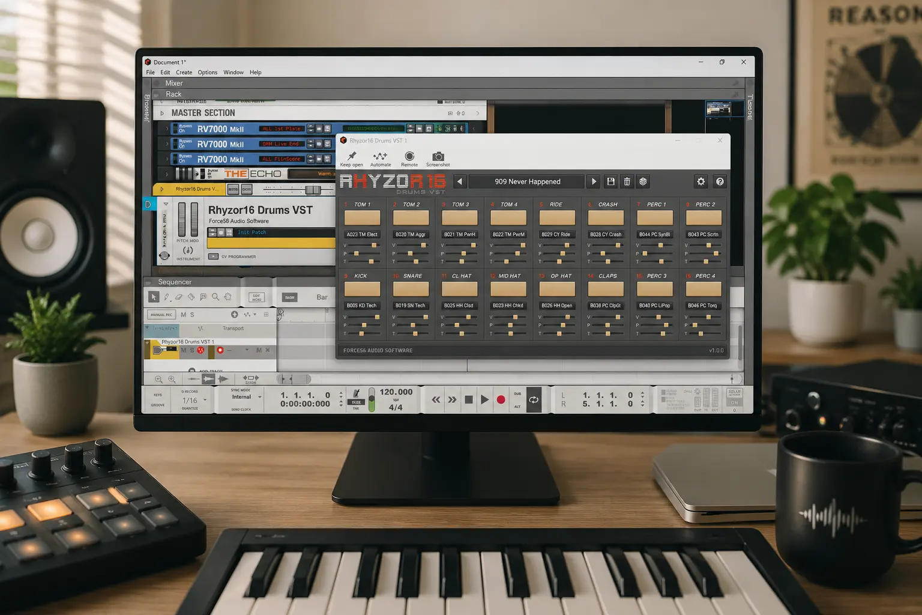Select the sequencer speech bubble mute tool
The height and width of the screenshot is (615, 922).
click(x=203, y=297)
